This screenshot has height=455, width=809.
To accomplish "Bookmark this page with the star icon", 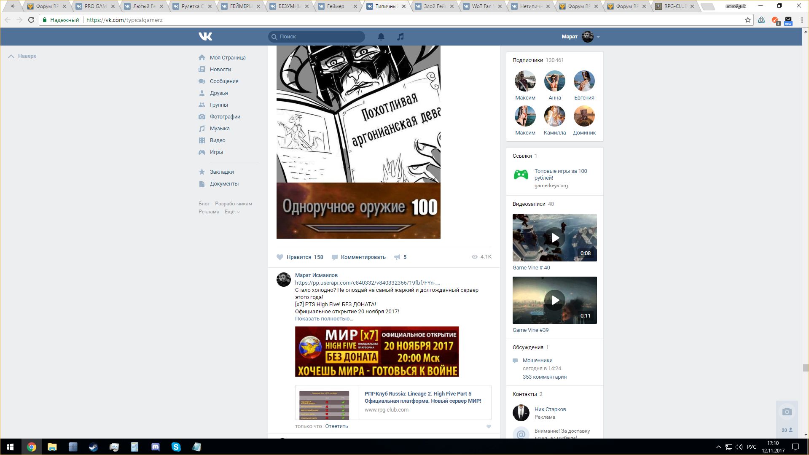I will point(747,20).
